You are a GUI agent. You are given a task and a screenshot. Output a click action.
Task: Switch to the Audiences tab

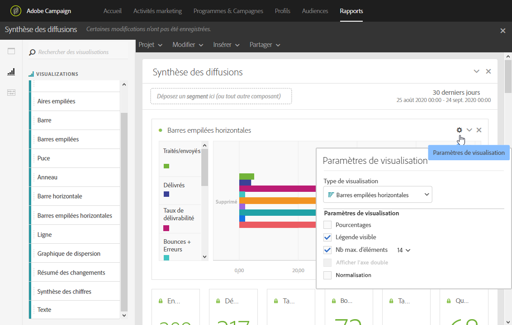pos(315,11)
